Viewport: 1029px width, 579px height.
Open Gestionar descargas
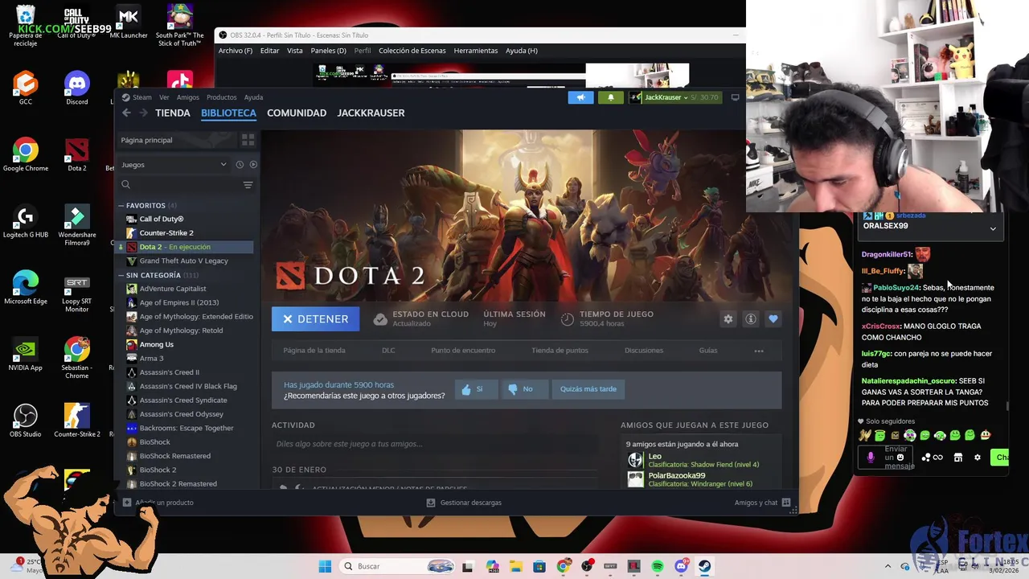(464, 503)
